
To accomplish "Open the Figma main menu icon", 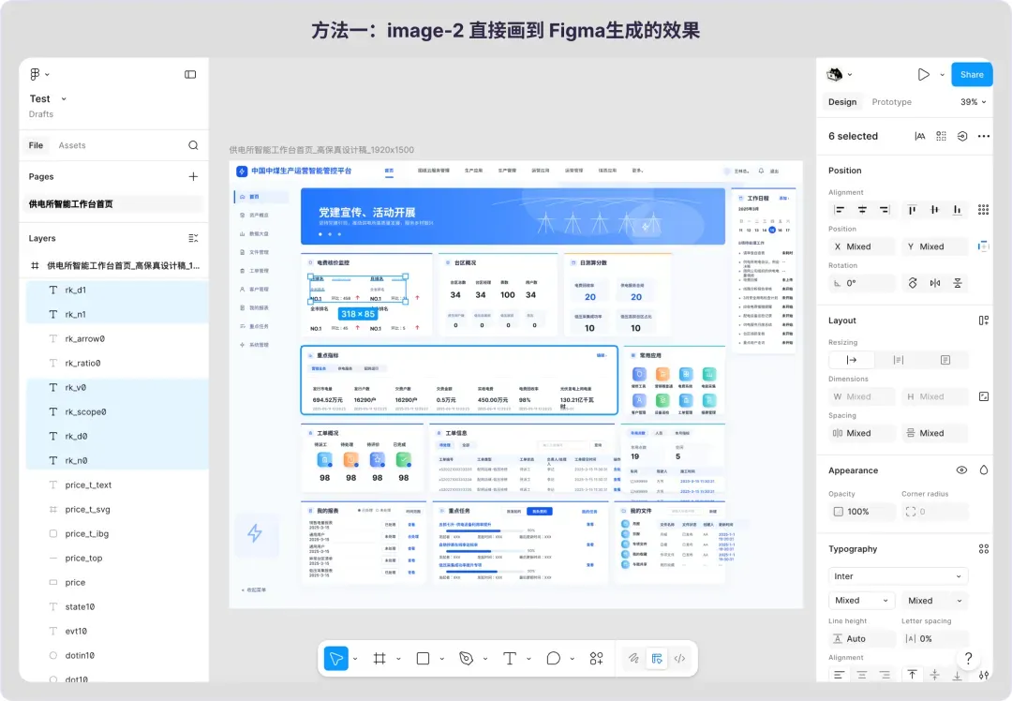I will [35, 74].
